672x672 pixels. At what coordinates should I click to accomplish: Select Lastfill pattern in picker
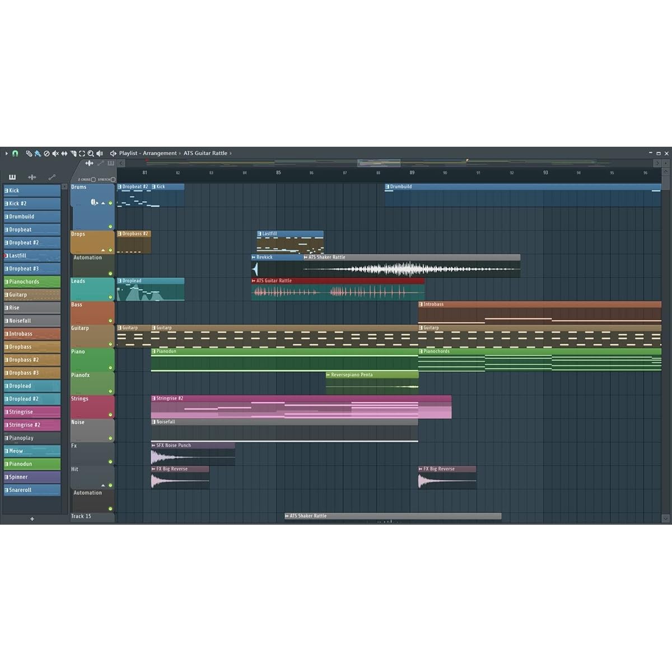click(x=32, y=255)
